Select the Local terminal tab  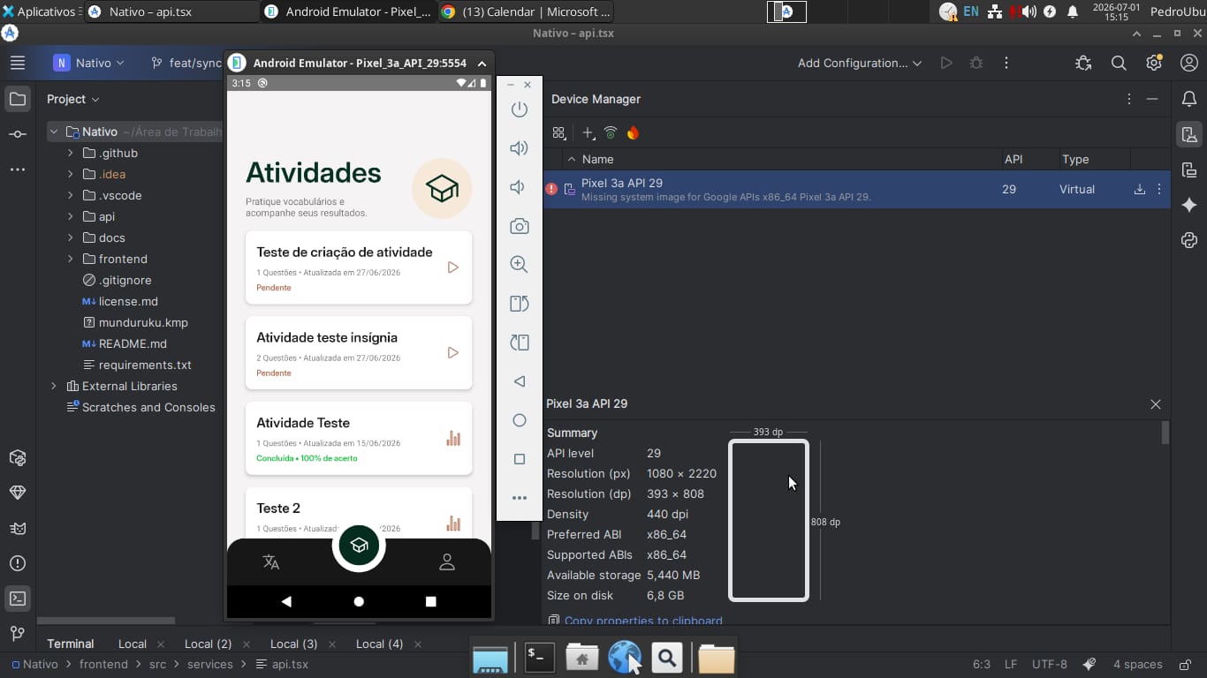coord(133,644)
